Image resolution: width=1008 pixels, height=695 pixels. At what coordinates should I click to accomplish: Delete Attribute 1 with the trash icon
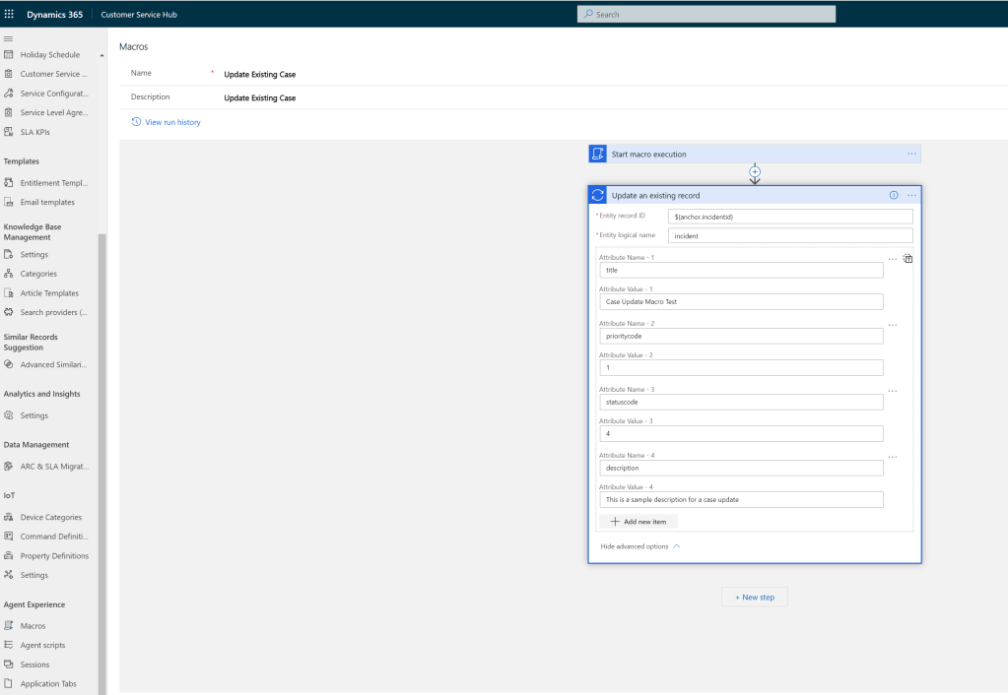(907, 259)
